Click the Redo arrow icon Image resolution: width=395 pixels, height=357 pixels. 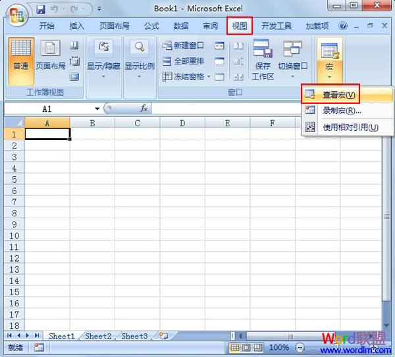coord(74,9)
